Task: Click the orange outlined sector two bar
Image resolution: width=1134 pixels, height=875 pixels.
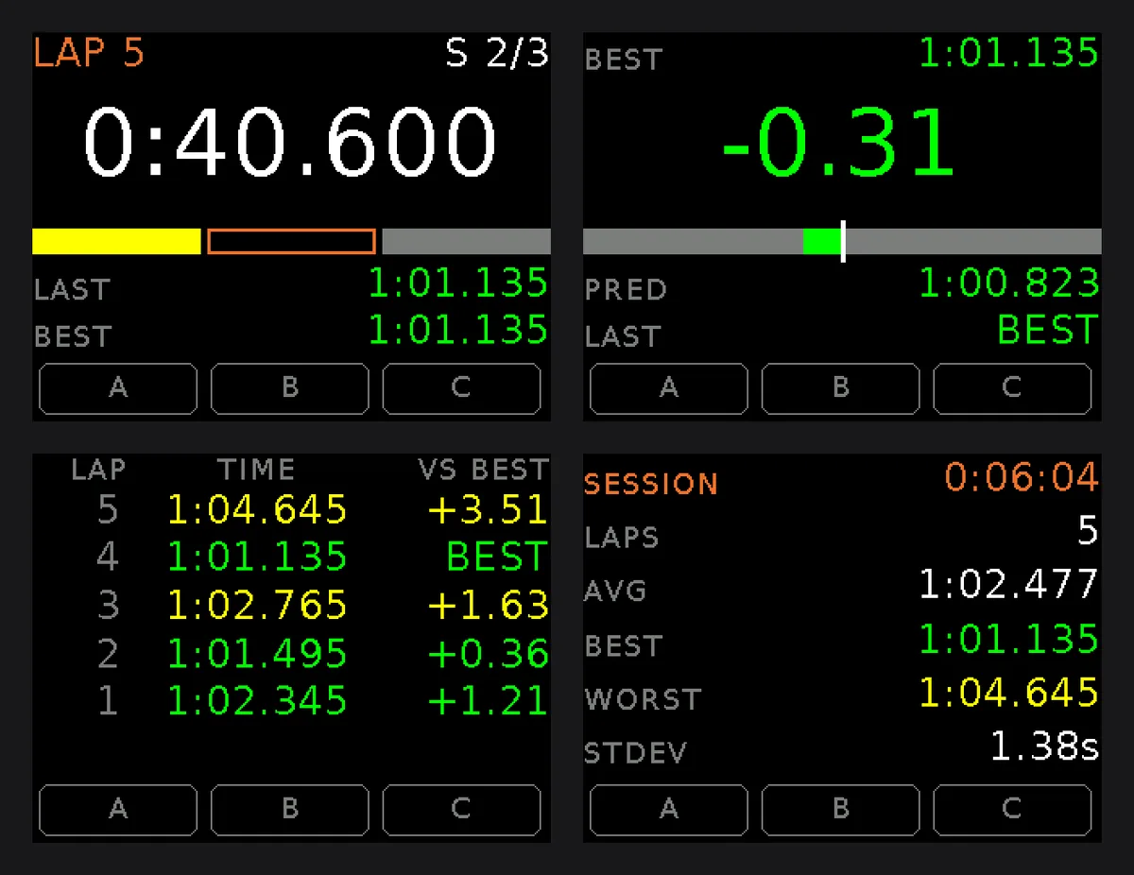Action: 291,241
